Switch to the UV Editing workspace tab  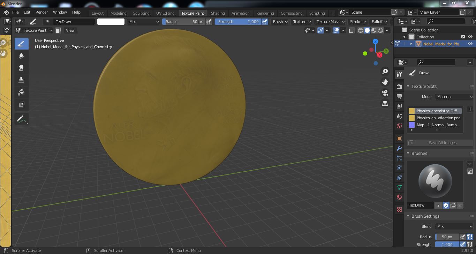coord(165,13)
